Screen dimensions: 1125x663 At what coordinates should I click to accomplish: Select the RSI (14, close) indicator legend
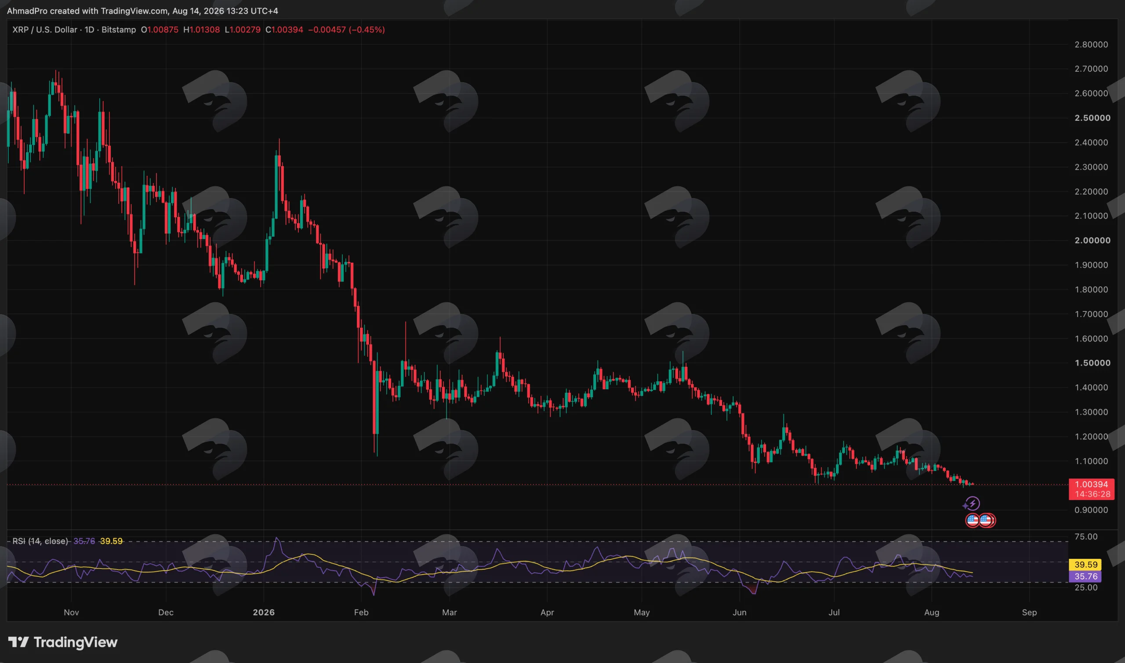(x=40, y=541)
